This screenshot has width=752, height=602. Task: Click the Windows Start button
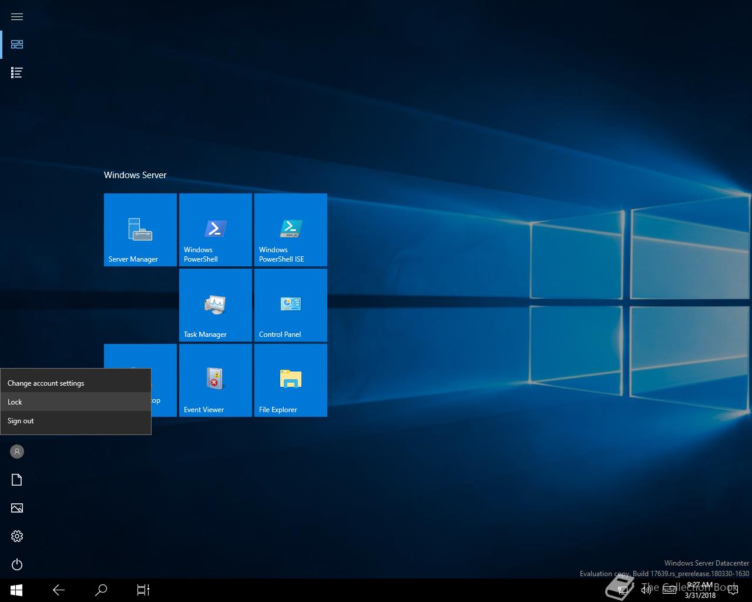(x=16, y=590)
